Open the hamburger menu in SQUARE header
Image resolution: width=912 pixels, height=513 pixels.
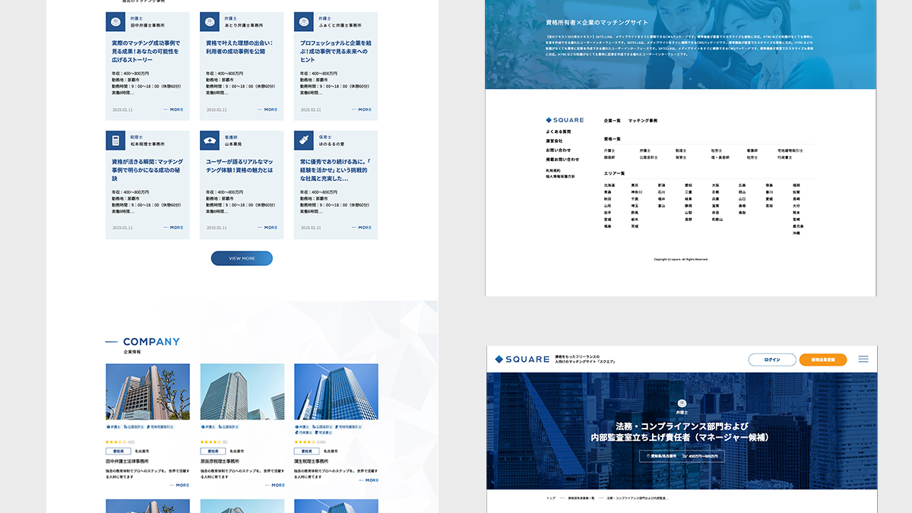863,359
